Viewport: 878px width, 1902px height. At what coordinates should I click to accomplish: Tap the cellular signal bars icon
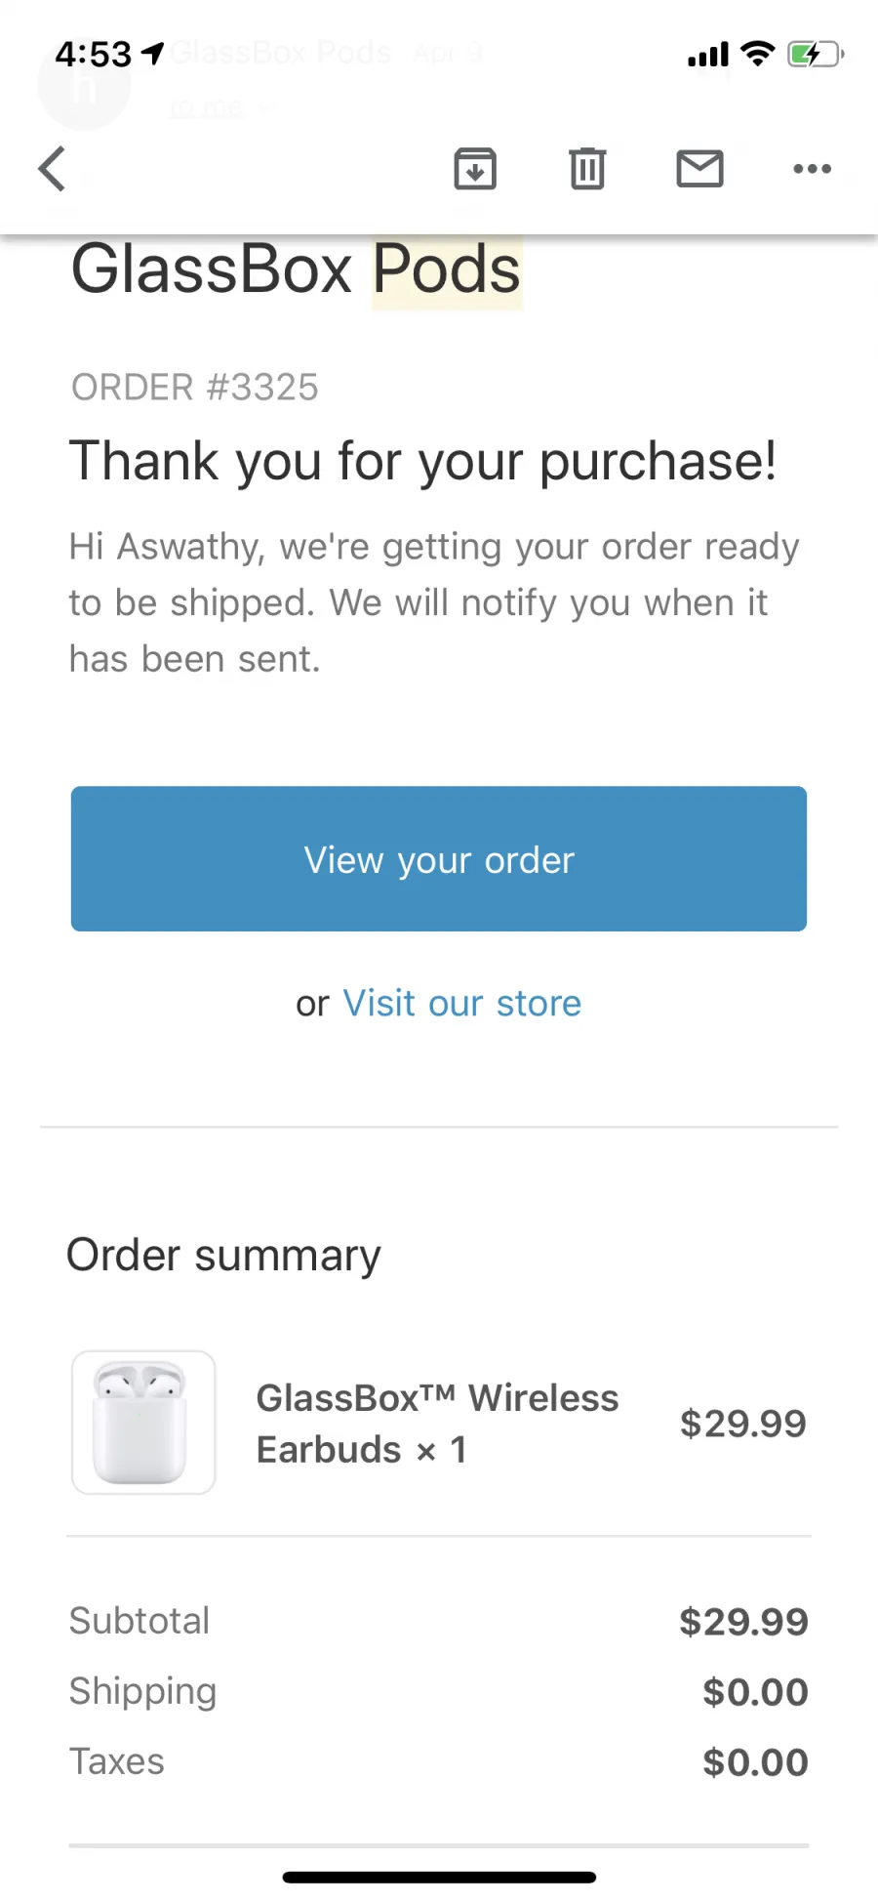[x=708, y=55]
